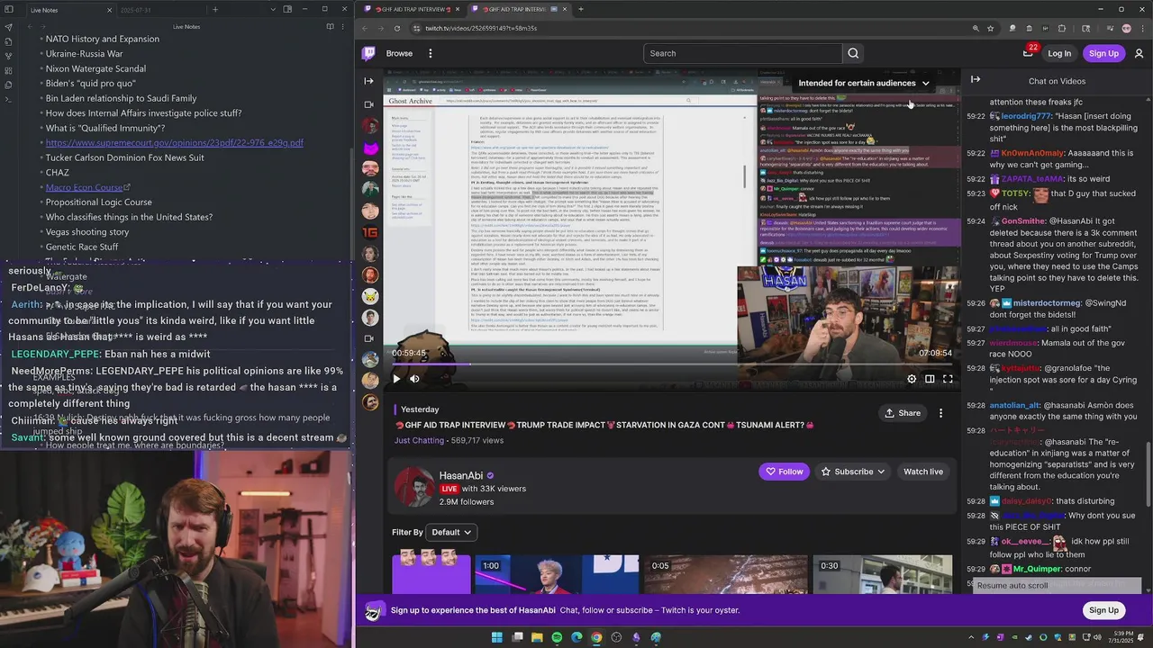
Task: Open the clip thumbnail labeled 0:30
Action: coord(882,574)
